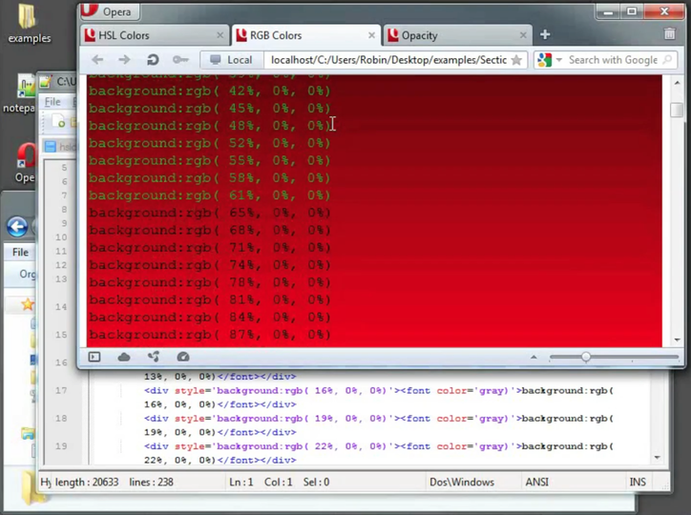
Task: Click line number 18 in Notepad++ margin
Action: coord(61,418)
